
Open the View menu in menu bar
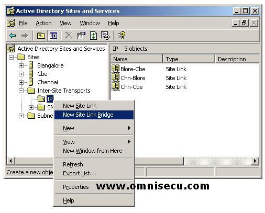[65, 23]
